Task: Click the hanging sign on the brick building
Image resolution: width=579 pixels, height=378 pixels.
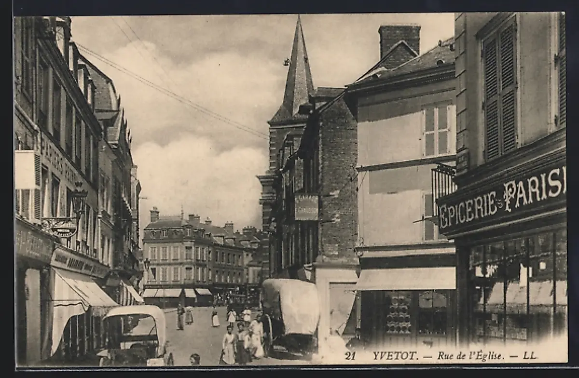Action: (x=306, y=207)
